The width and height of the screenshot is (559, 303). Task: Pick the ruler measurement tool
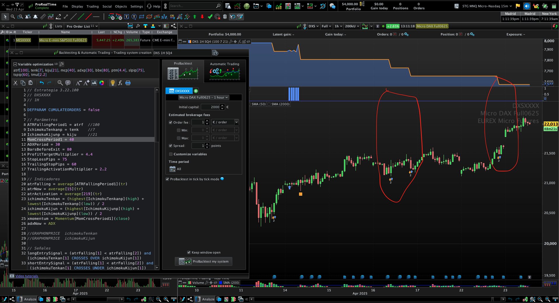pos(43,17)
